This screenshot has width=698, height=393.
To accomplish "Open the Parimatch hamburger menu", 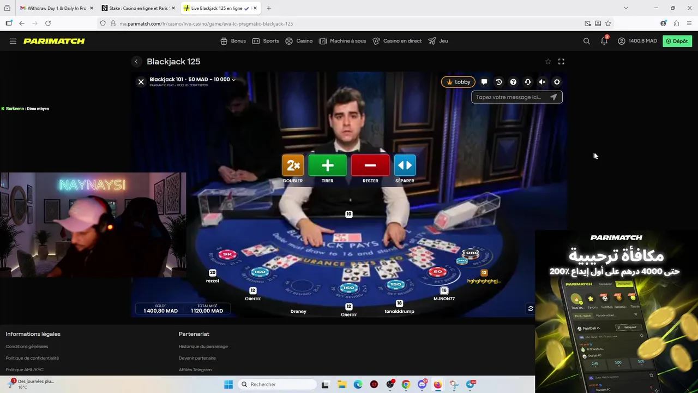I will coord(13,41).
